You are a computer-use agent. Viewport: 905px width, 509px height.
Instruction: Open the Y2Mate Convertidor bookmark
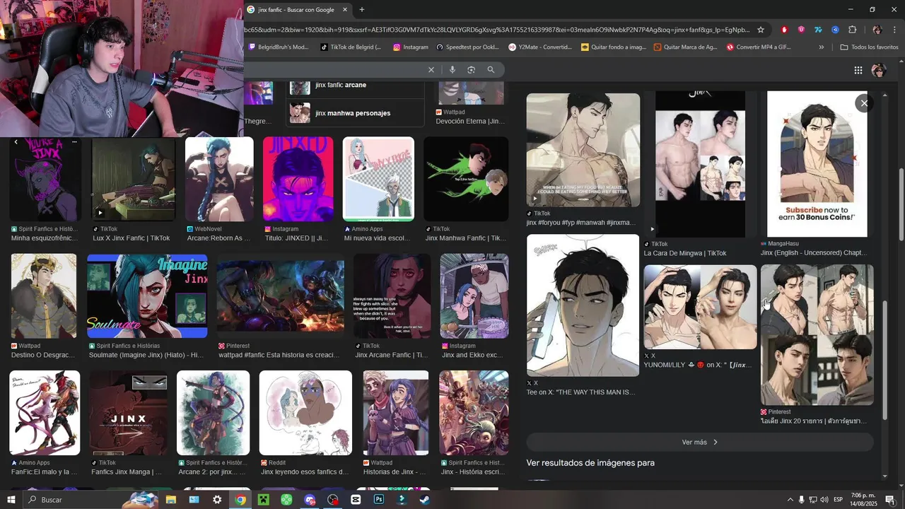[541, 47]
